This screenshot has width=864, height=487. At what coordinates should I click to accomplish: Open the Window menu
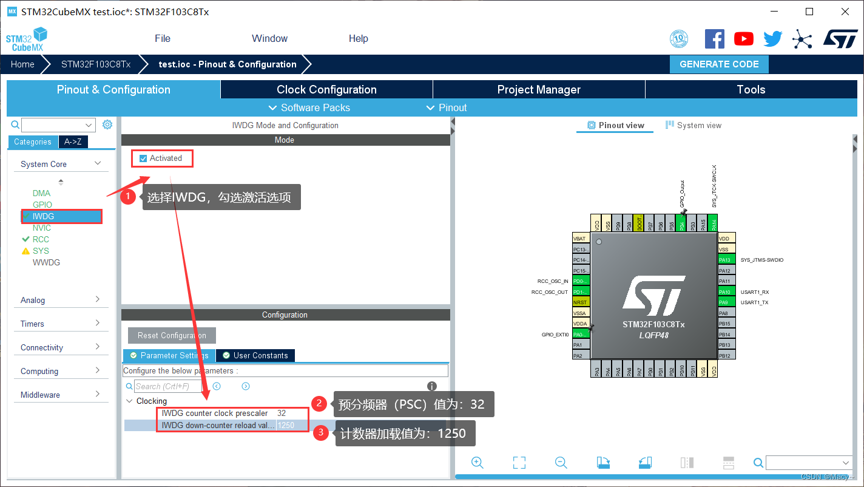(x=269, y=38)
